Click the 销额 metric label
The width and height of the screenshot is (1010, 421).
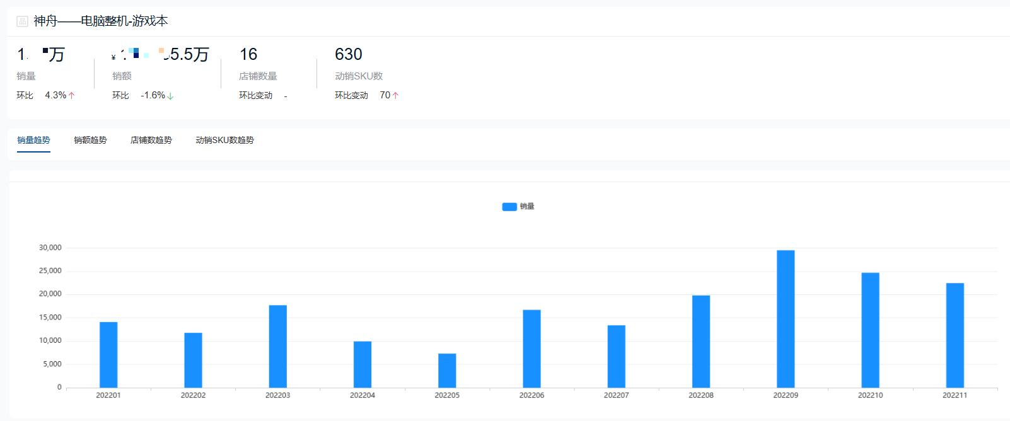click(x=122, y=76)
